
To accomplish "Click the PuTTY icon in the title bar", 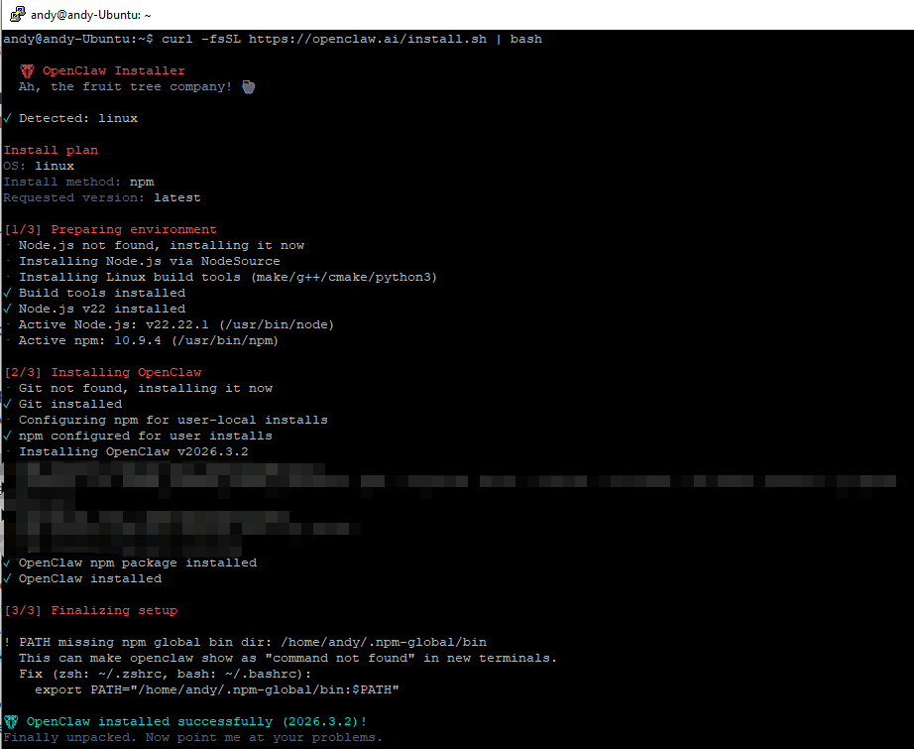I will coord(17,15).
